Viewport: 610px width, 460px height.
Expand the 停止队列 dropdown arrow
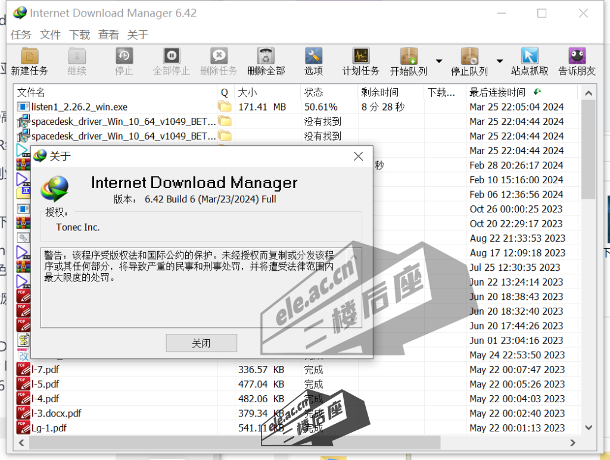point(500,61)
